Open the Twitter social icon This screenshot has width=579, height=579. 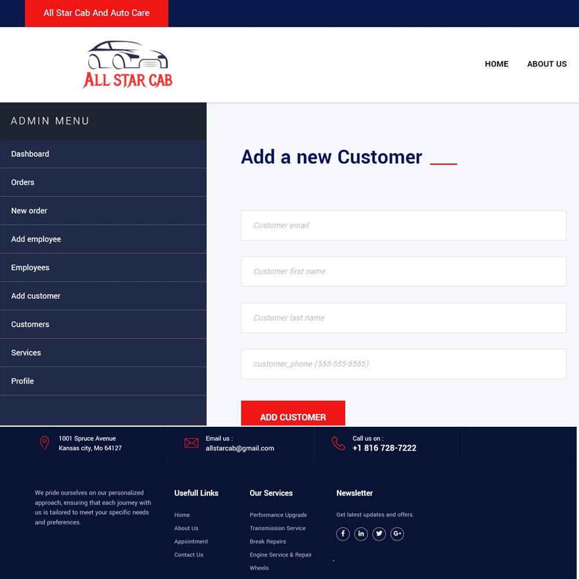379,534
